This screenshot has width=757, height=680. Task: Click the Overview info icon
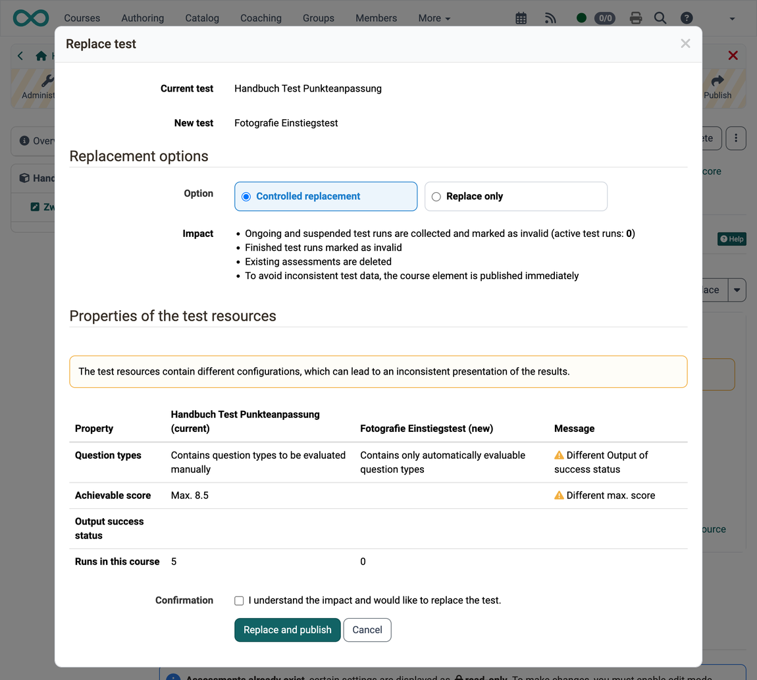coord(24,140)
